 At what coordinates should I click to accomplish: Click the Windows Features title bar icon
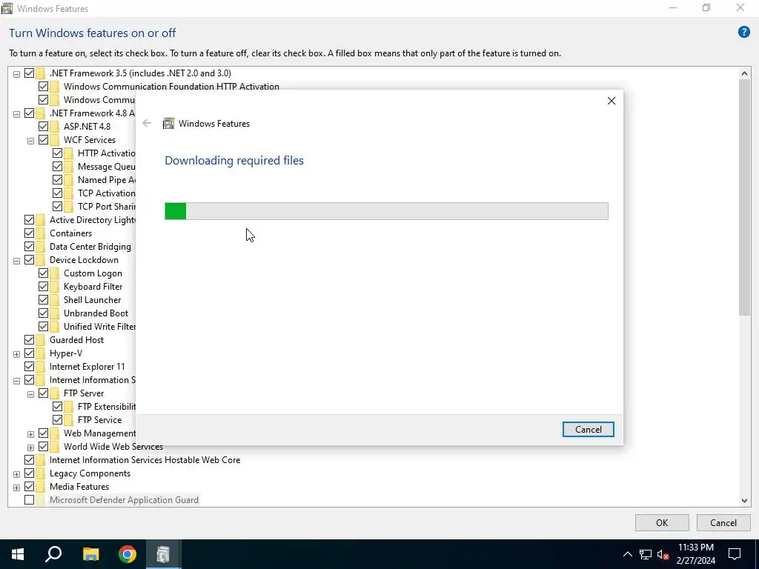[x=7, y=8]
